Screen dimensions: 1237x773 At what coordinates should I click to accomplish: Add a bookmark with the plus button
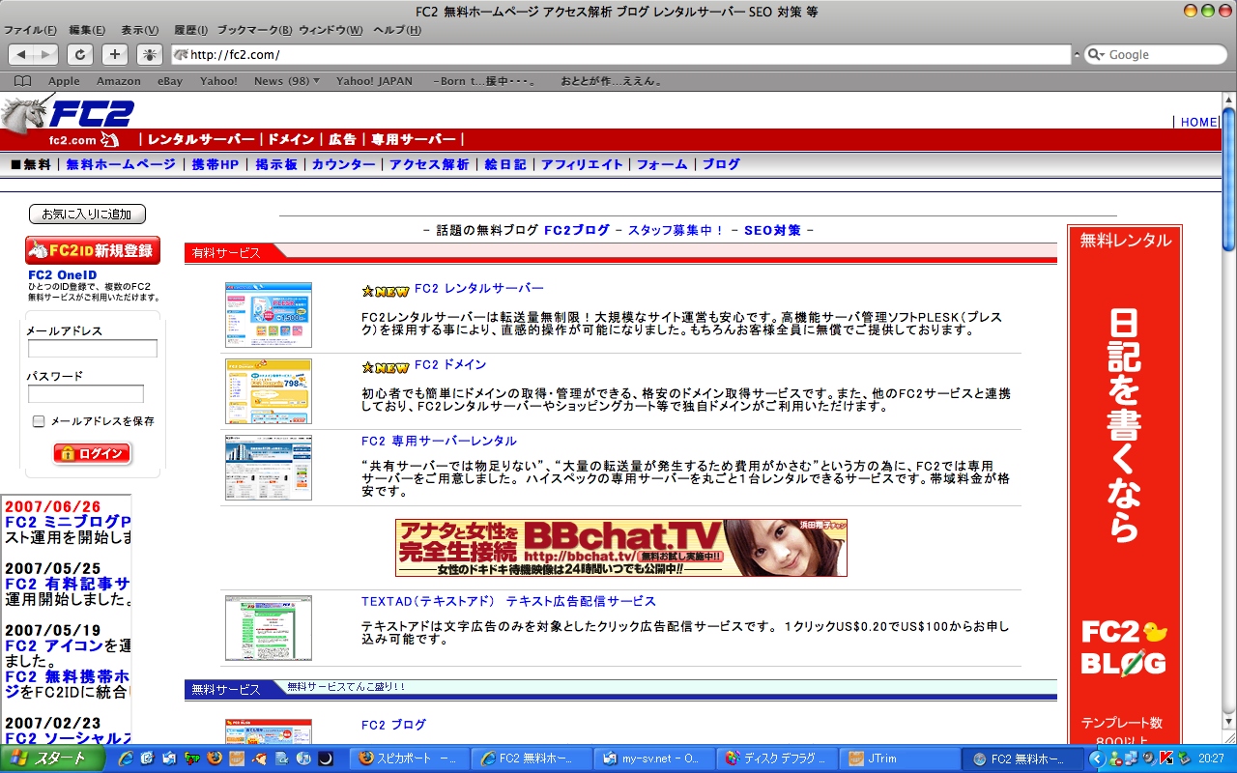[x=115, y=55]
